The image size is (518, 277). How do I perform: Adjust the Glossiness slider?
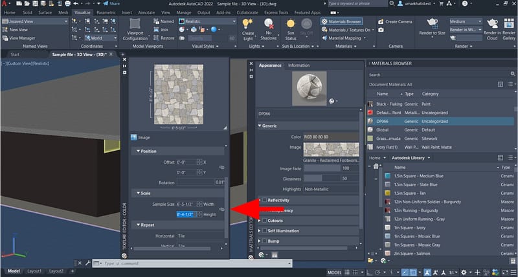coord(321,178)
